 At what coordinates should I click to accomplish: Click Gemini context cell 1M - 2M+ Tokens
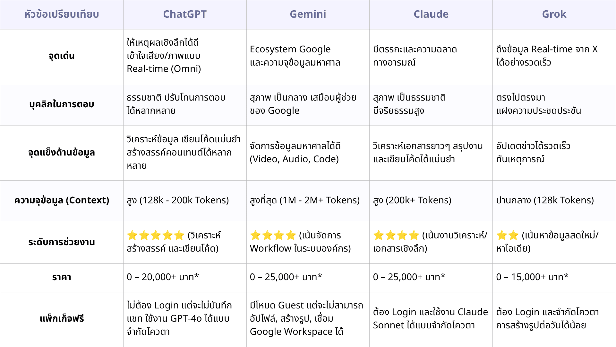[x=305, y=200]
